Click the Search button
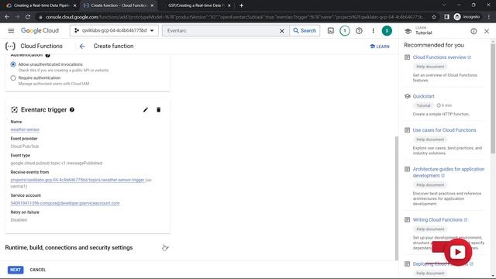496x279 pixels. pos(305,31)
